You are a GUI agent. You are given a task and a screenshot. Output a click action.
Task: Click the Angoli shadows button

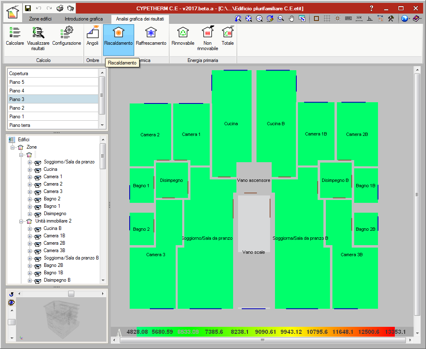[92, 39]
